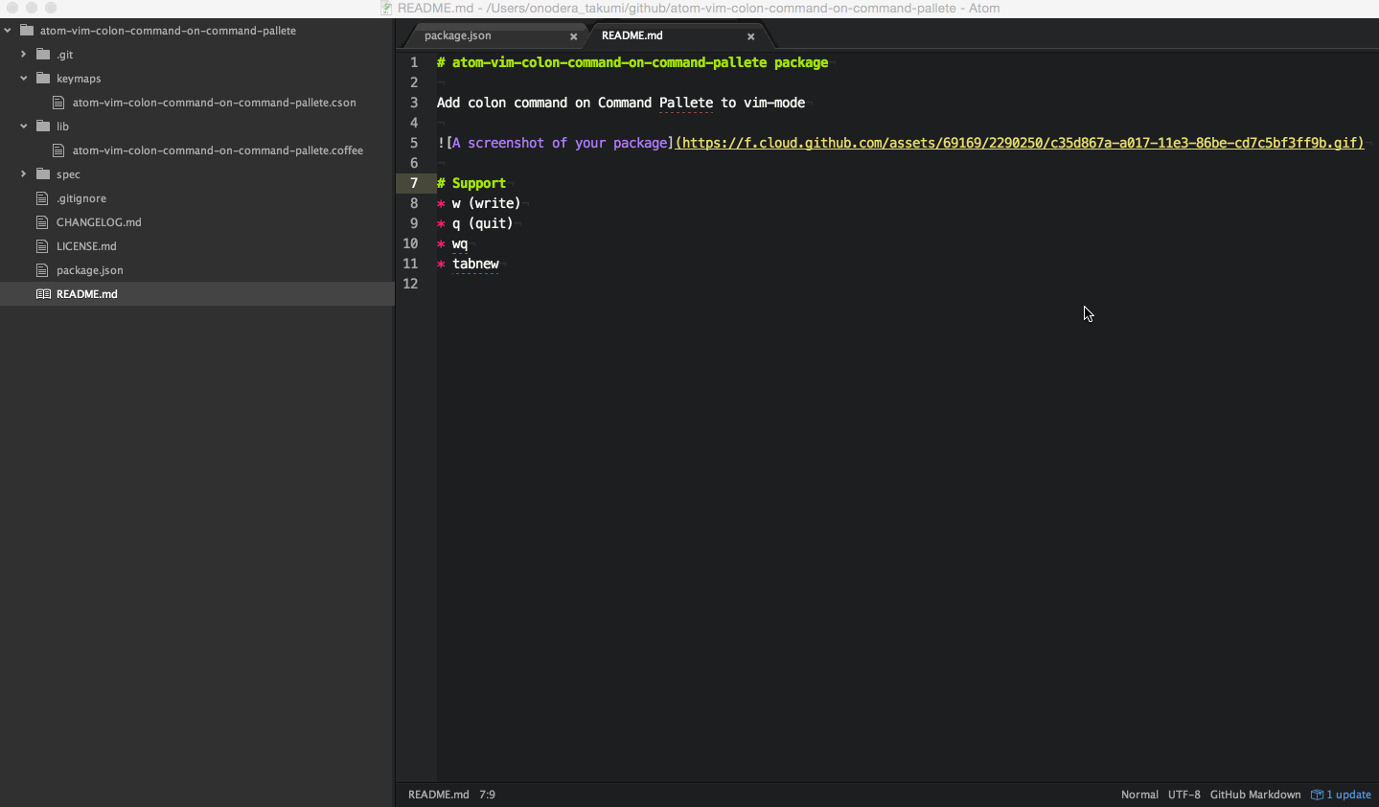This screenshot has width=1379, height=807.
Task: Click 'A screenshot of your package' alt text
Action: click(x=560, y=143)
